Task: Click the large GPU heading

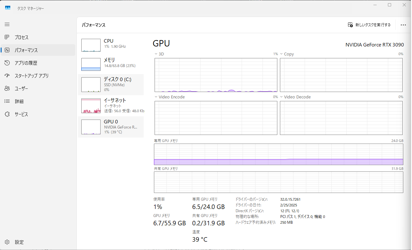Action: click(161, 44)
